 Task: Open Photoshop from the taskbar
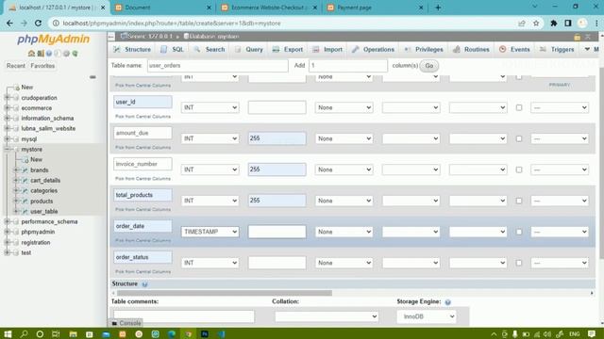coord(205,334)
